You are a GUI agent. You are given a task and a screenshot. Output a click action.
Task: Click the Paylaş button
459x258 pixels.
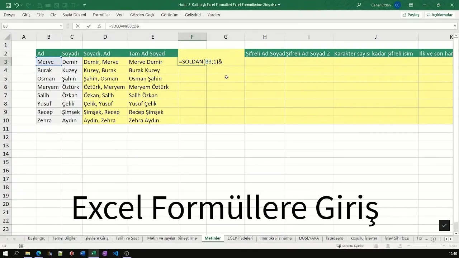tap(411, 15)
